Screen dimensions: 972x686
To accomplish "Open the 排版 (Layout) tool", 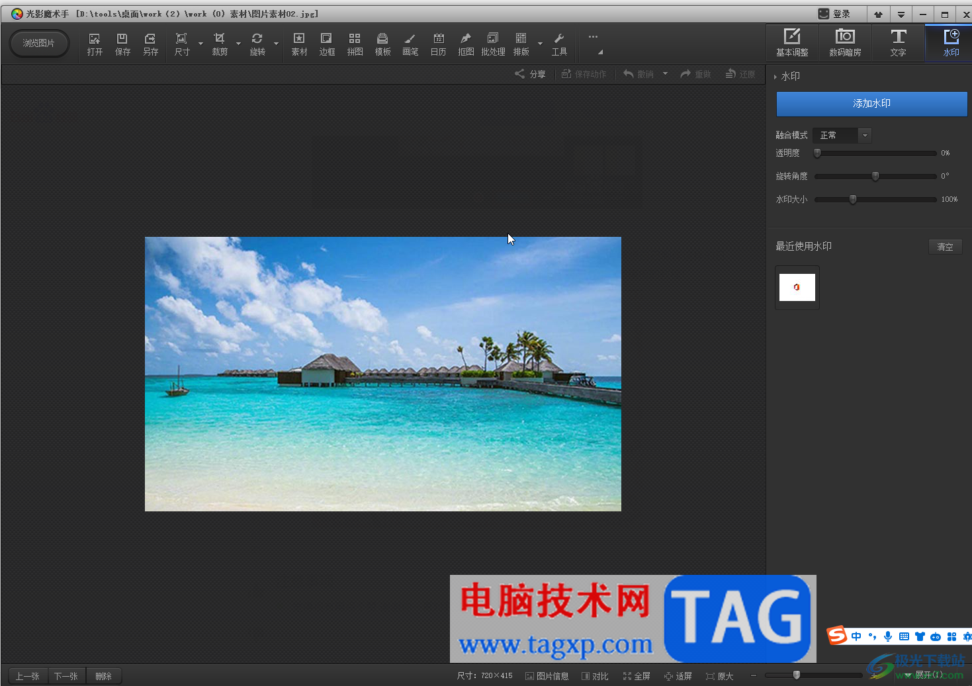I will click(x=521, y=44).
